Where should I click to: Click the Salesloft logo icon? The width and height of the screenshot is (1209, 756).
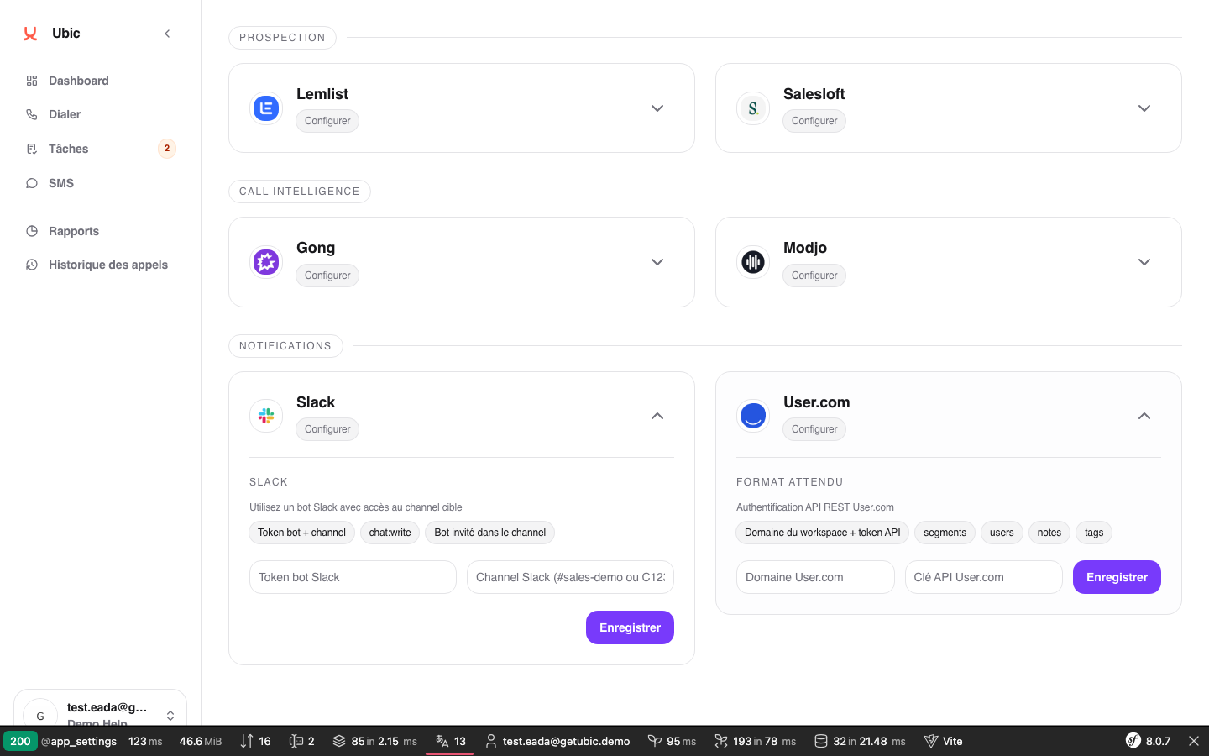pyautogui.click(x=753, y=108)
